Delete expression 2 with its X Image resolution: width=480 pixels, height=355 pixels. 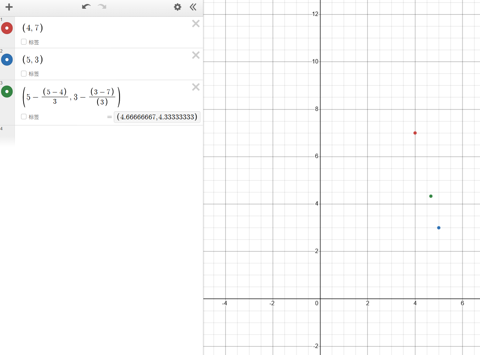[196, 55]
